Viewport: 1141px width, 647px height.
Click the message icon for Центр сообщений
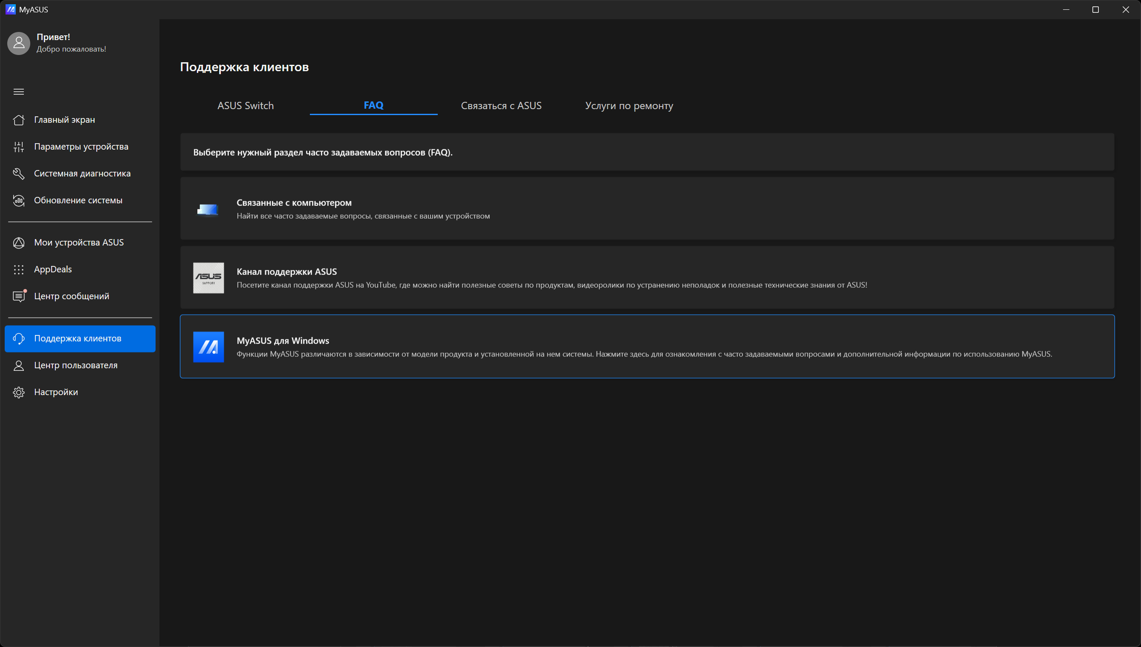point(19,296)
